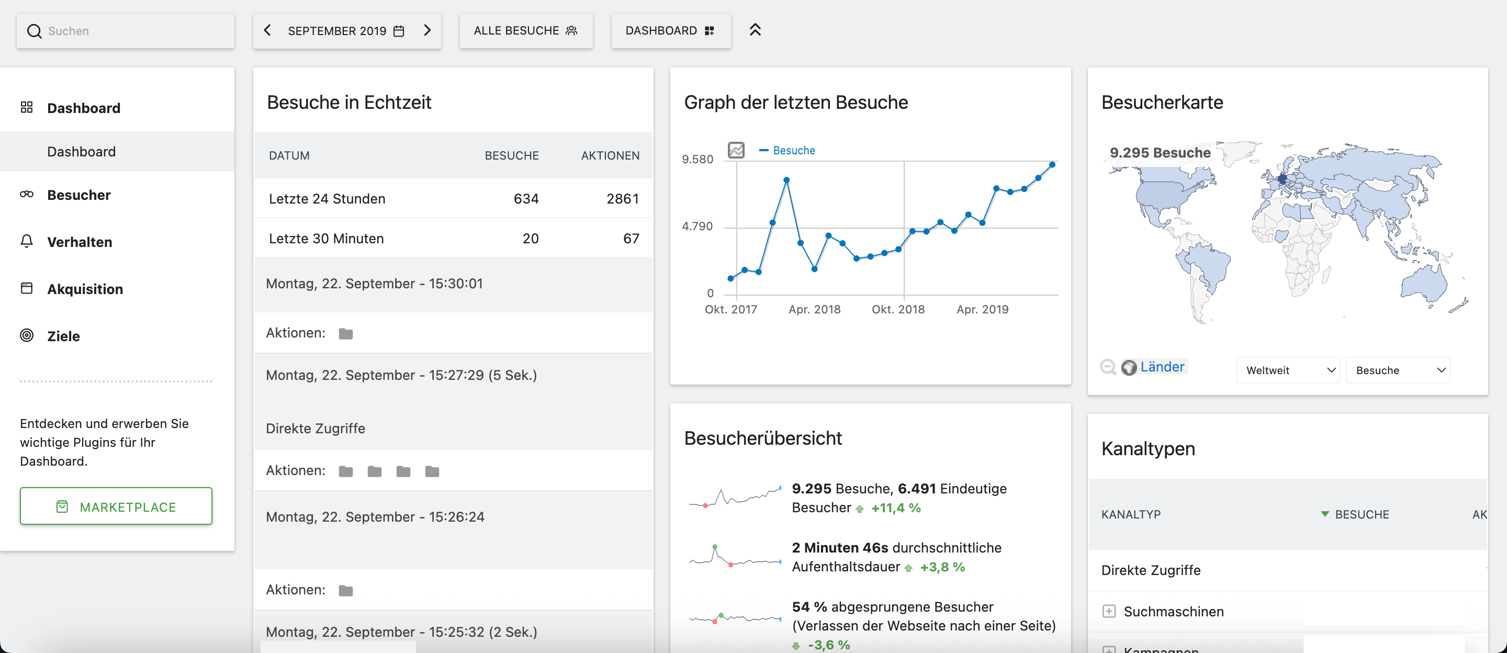
Task: Open the ALLE BESUCHE segment selector
Action: pyautogui.click(x=525, y=30)
